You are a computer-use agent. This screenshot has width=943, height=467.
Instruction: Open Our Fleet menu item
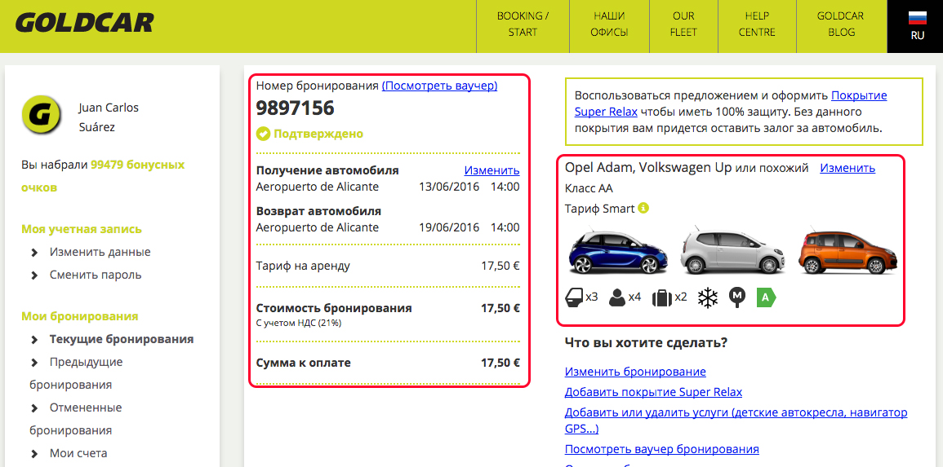[683, 24]
